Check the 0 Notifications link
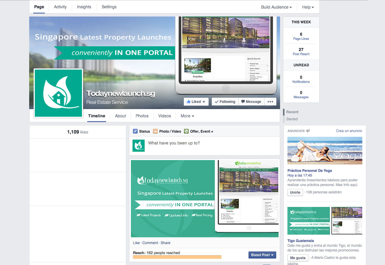The image size is (385, 265). [x=301, y=79]
